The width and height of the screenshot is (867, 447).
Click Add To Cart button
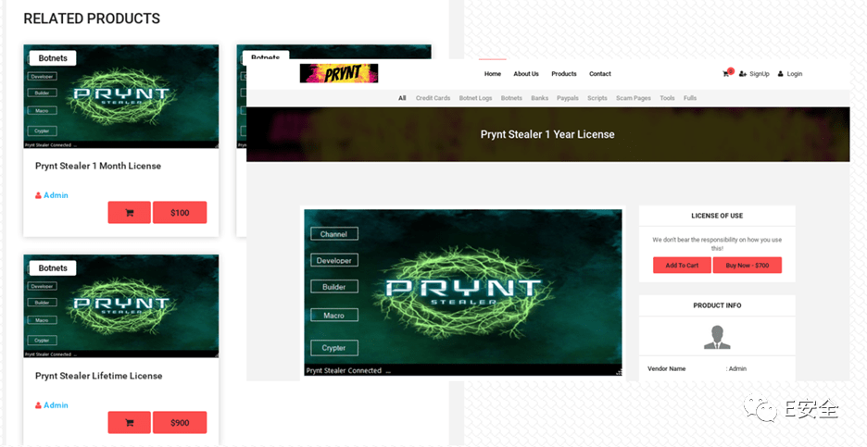click(682, 266)
